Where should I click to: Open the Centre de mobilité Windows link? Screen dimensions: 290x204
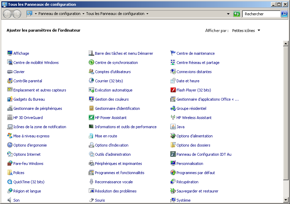click(36, 63)
